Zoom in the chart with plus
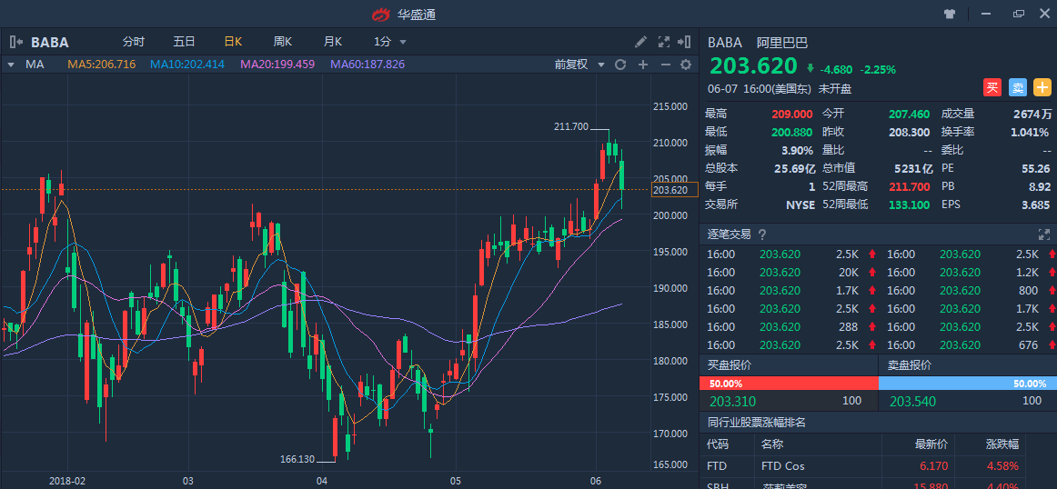The width and height of the screenshot is (1057, 489). click(643, 65)
